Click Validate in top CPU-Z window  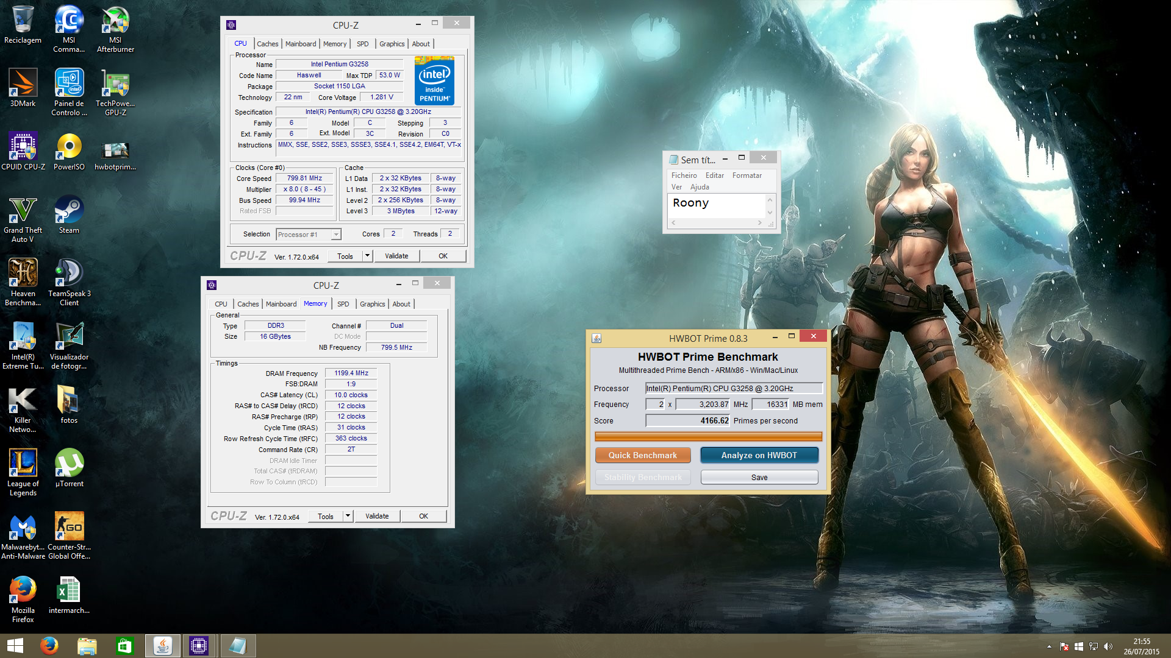(x=396, y=256)
